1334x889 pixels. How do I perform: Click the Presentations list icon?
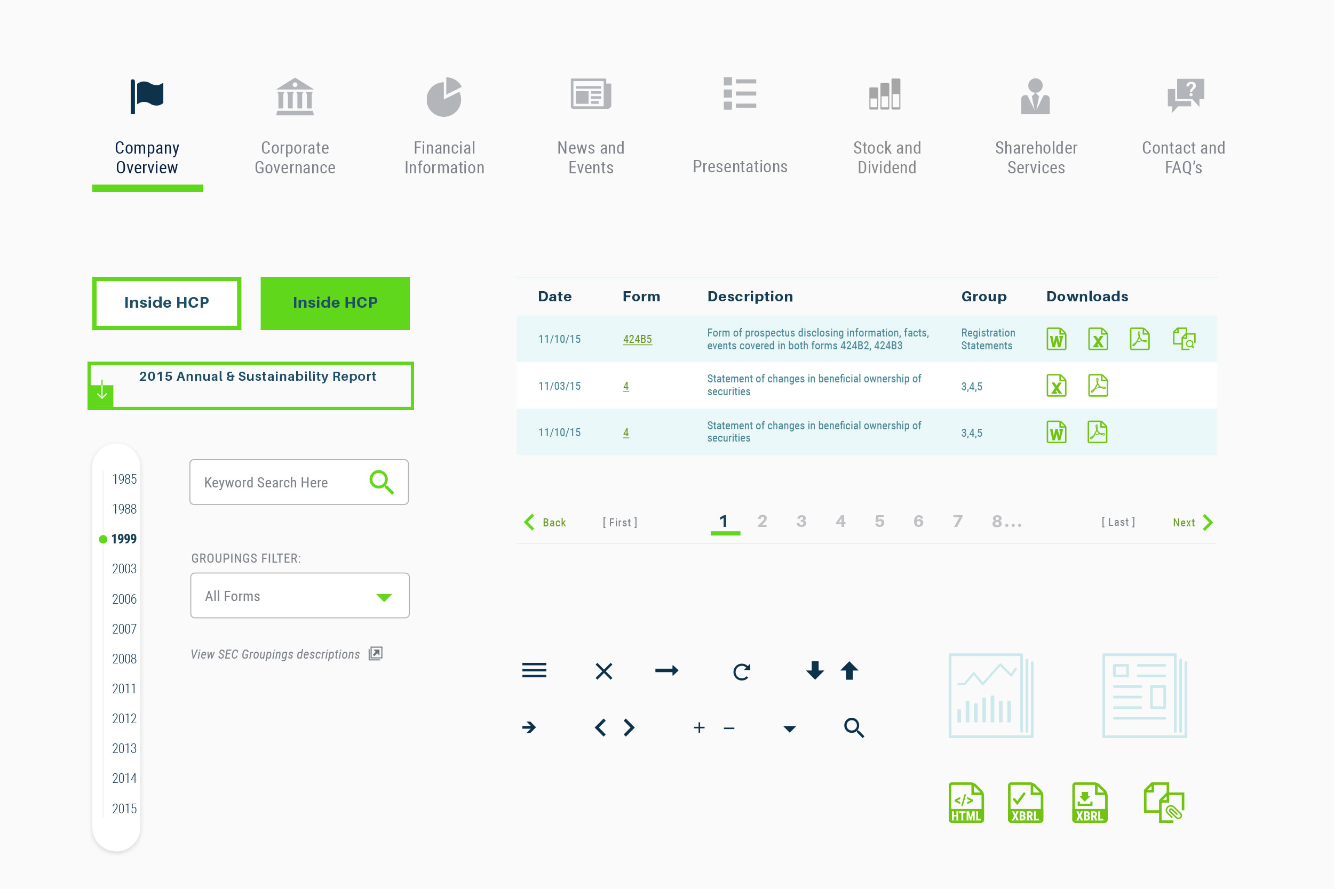point(740,93)
